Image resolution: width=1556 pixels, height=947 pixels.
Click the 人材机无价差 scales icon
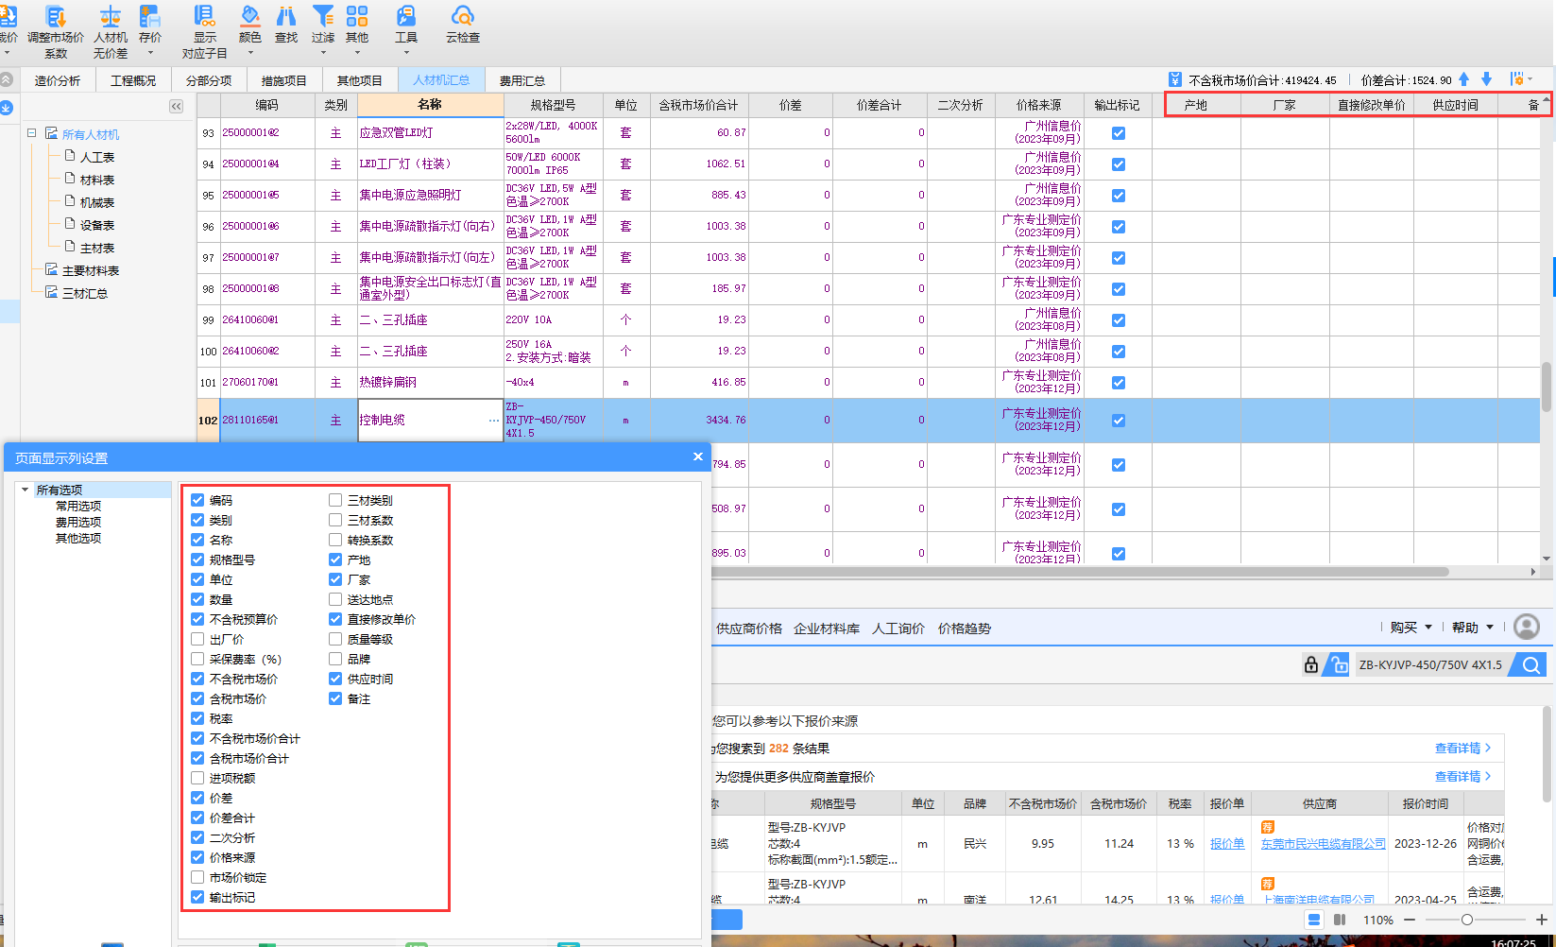click(x=111, y=17)
